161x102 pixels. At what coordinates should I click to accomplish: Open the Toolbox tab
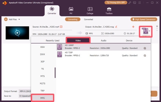[109, 11]
